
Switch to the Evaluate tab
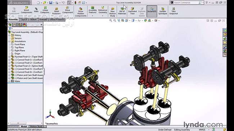pos(43,20)
